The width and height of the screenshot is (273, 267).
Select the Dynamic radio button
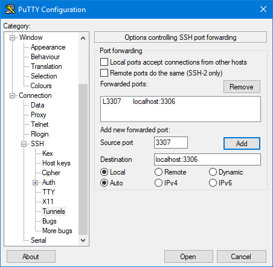tap(213, 172)
